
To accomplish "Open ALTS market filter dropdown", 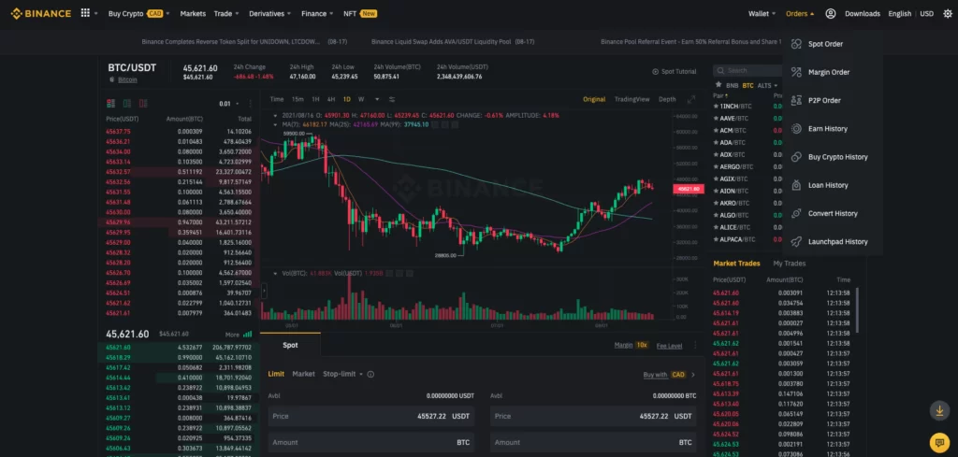I will [767, 85].
